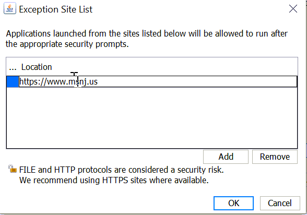Image resolution: width=307 pixels, height=215 pixels.
Task: Click the empty area of the site list
Action: tap(152, 118)
